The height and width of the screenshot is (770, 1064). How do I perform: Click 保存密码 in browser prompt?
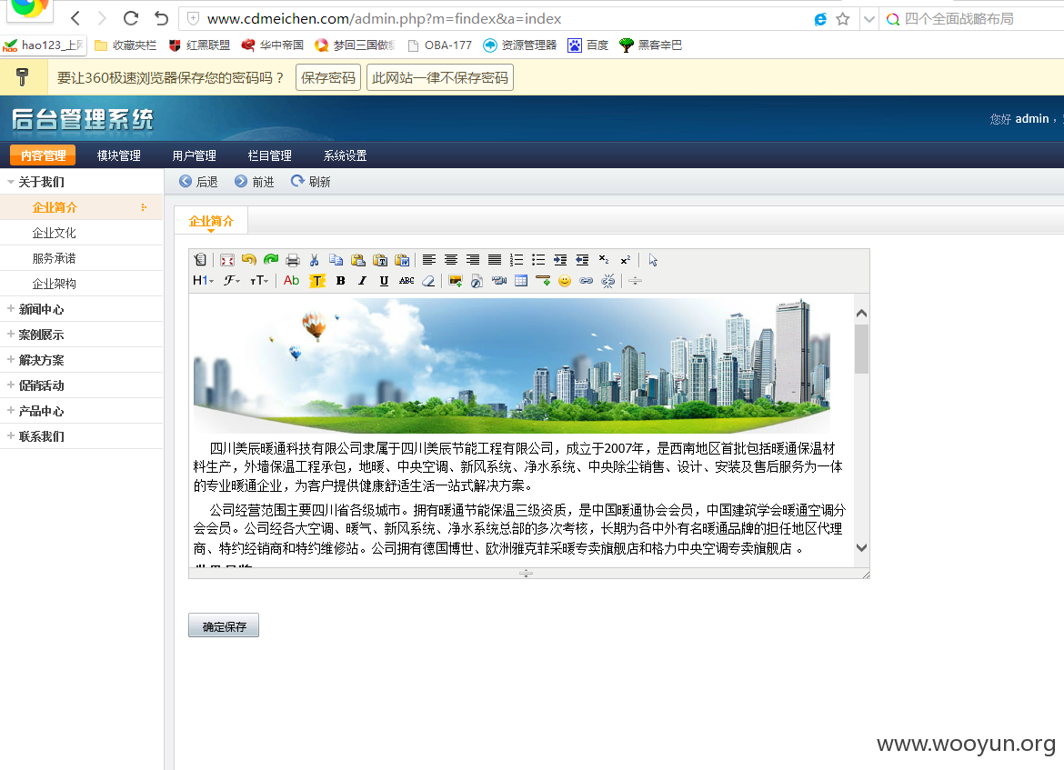coord(328,77)
